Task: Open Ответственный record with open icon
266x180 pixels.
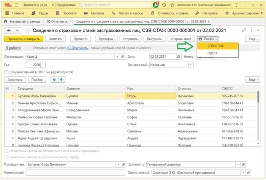Action: [249, 173]
